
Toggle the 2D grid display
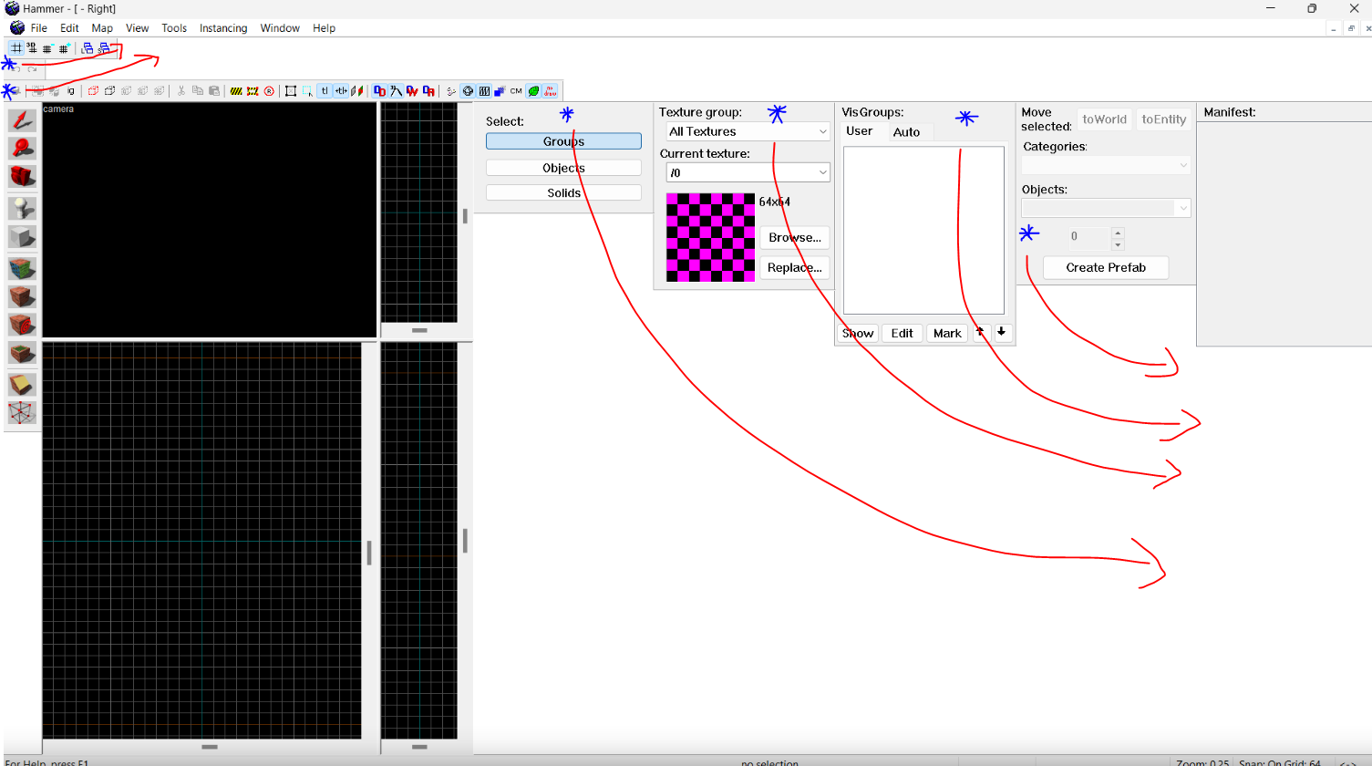15,48
